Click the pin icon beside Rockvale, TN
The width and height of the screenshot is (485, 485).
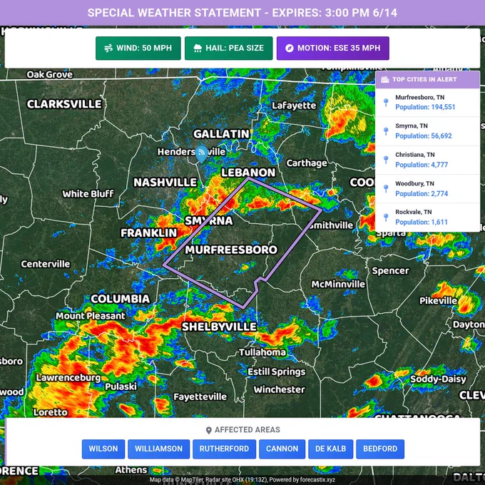(x=386, y=217)
